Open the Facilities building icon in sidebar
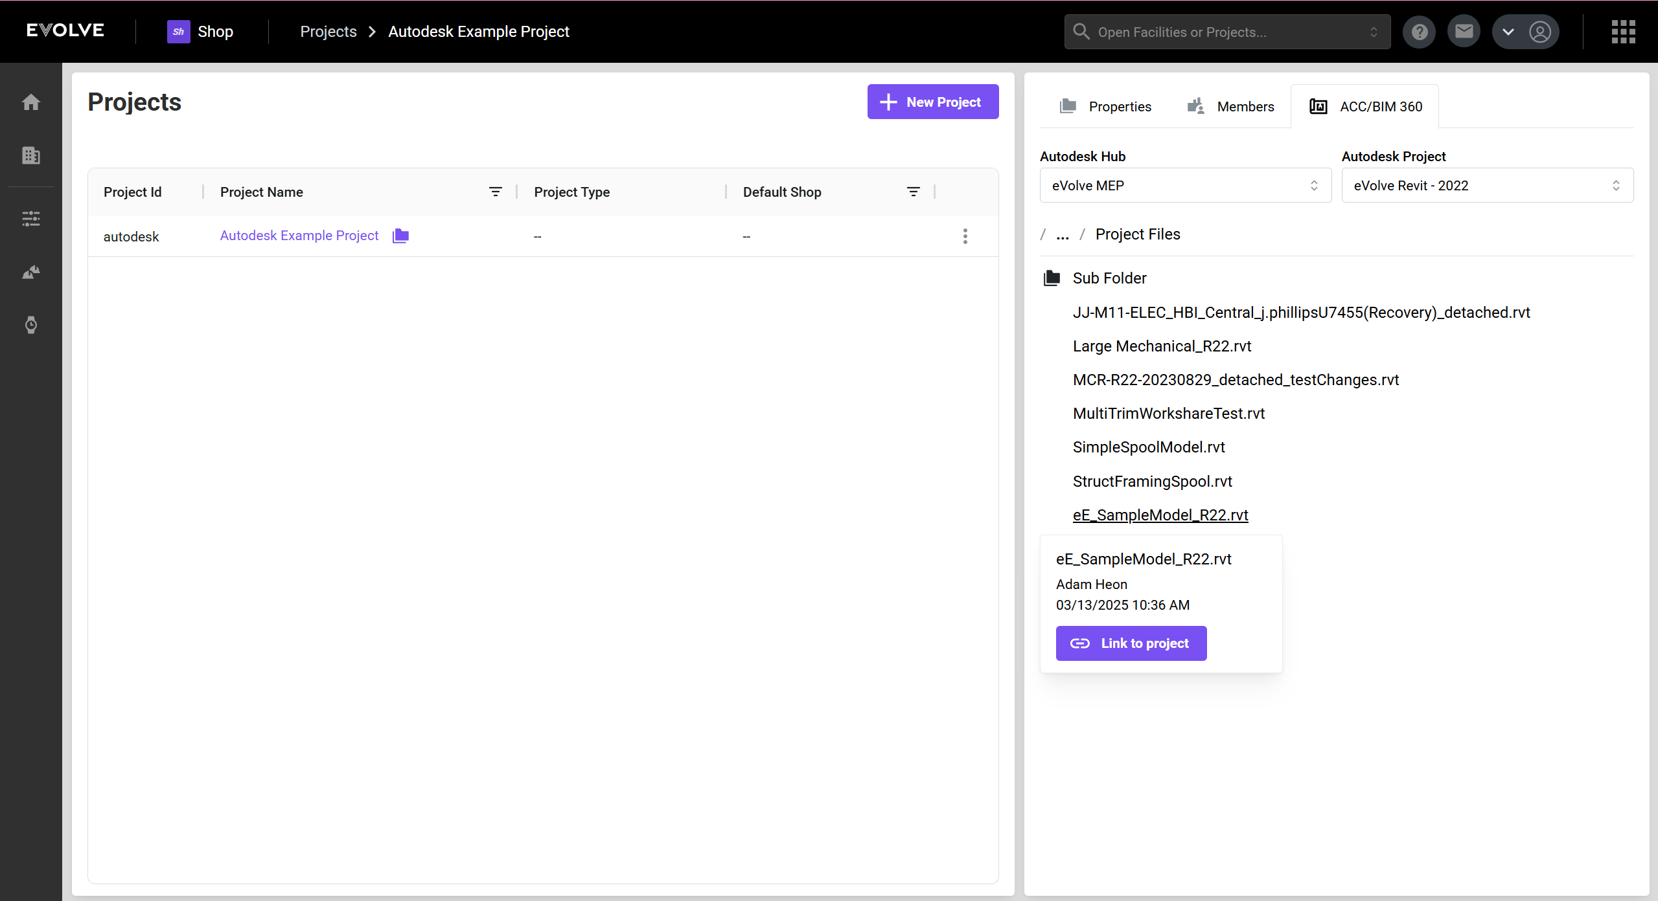Screen dimensions: 1658x901 click(30, 155)
